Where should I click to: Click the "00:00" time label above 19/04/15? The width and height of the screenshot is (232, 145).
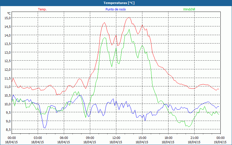(x=220, y=138)
